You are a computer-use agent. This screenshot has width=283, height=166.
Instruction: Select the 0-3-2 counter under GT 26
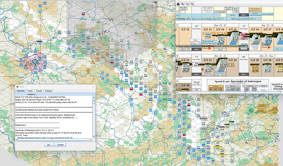pyautogui.click(x=268, y=69)
